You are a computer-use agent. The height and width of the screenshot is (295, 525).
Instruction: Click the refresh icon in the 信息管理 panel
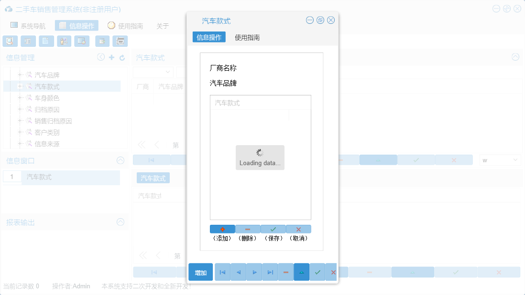pyautogui.click(x=122, y=57)
